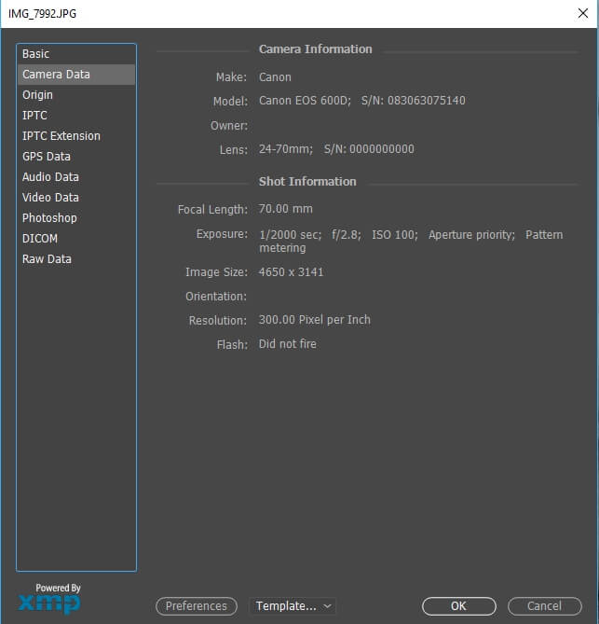Click the f/2.8 aperture value
599x624 pixels.
click(347, 235)
